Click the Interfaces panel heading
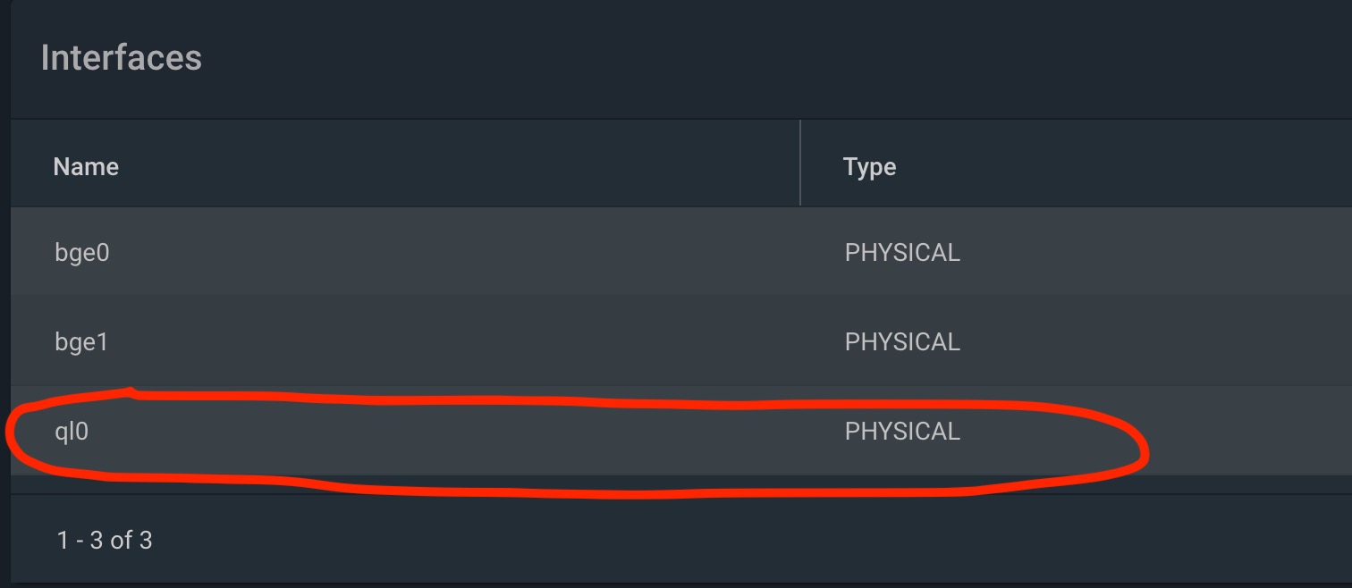 122,58
